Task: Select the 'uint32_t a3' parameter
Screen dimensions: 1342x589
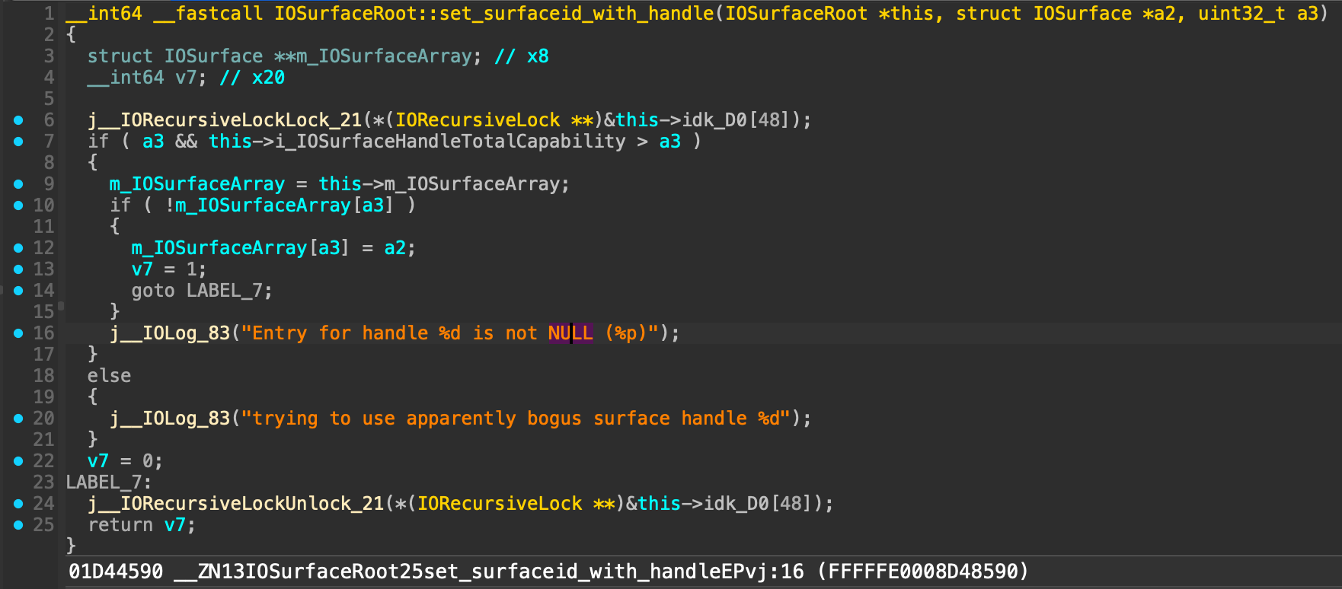Action: [1258, 14]
